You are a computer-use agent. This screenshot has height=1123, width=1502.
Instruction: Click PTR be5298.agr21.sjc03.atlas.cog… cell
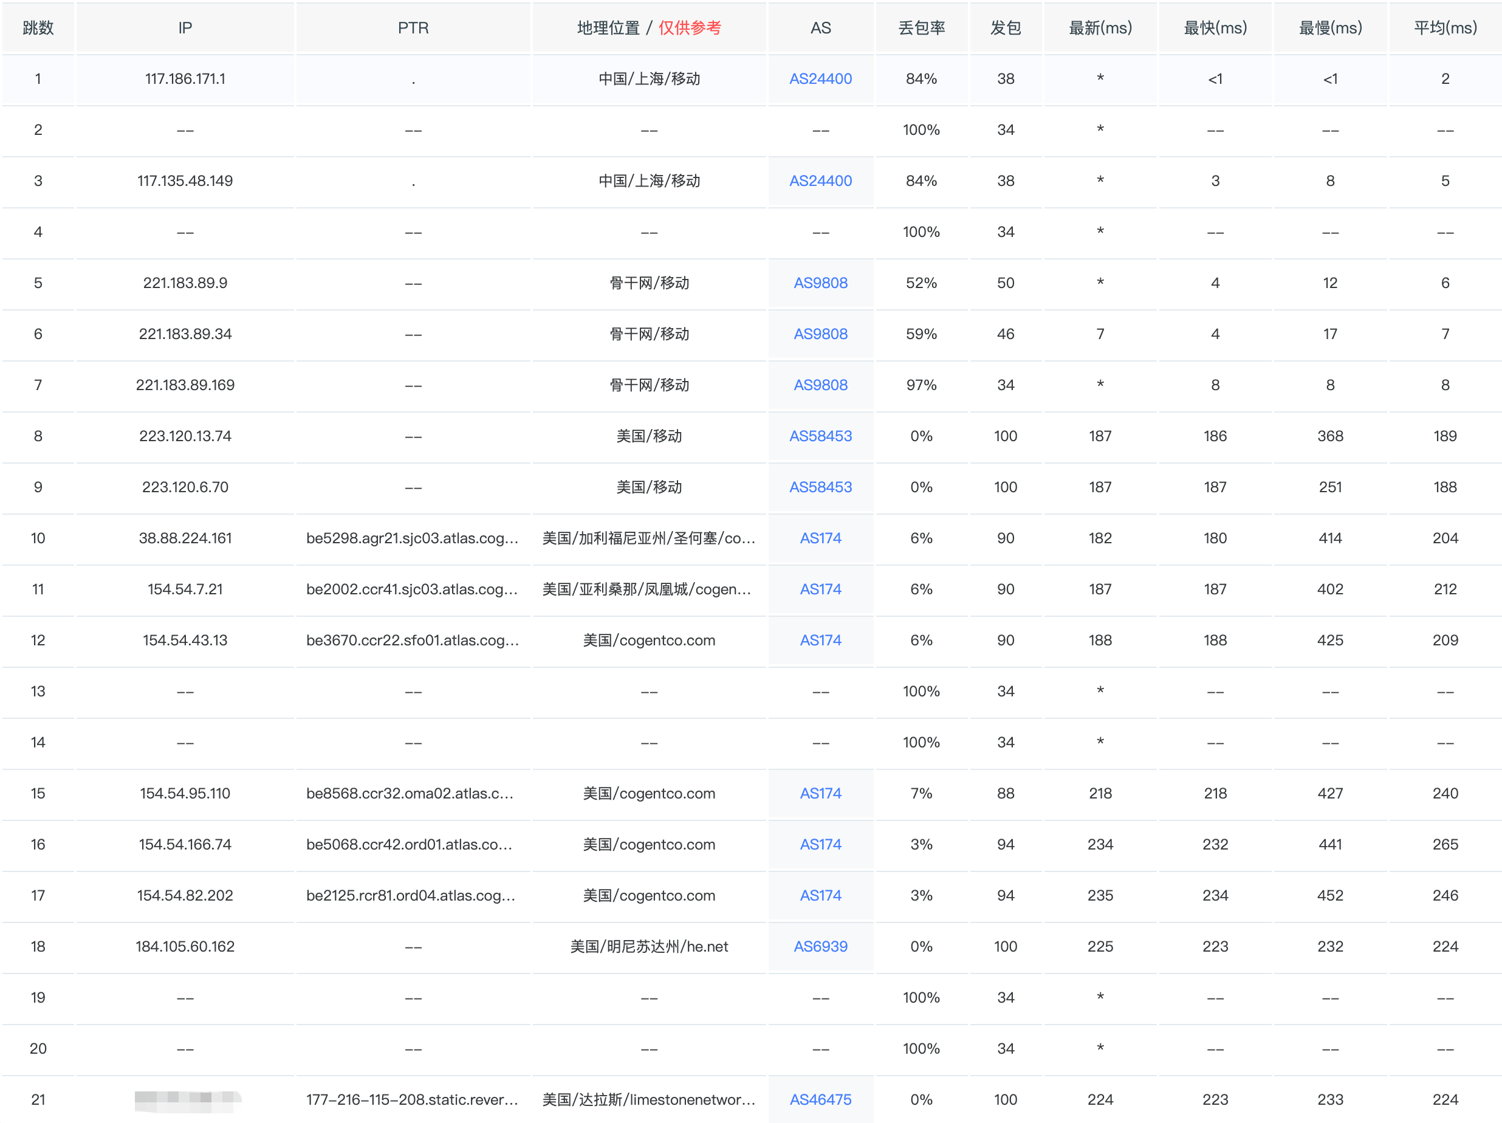click(x=412, y=538)
